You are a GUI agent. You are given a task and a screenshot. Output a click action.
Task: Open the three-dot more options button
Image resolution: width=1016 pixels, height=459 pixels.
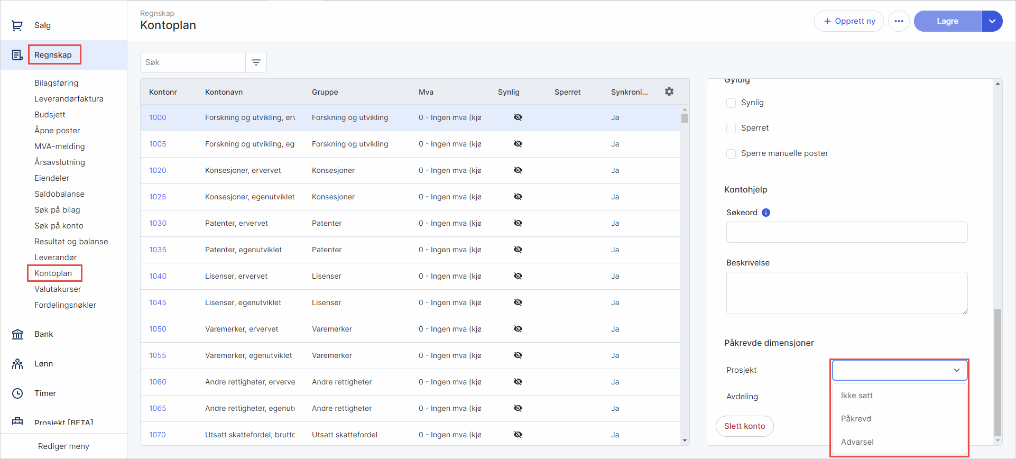click(x=899, y=21)
